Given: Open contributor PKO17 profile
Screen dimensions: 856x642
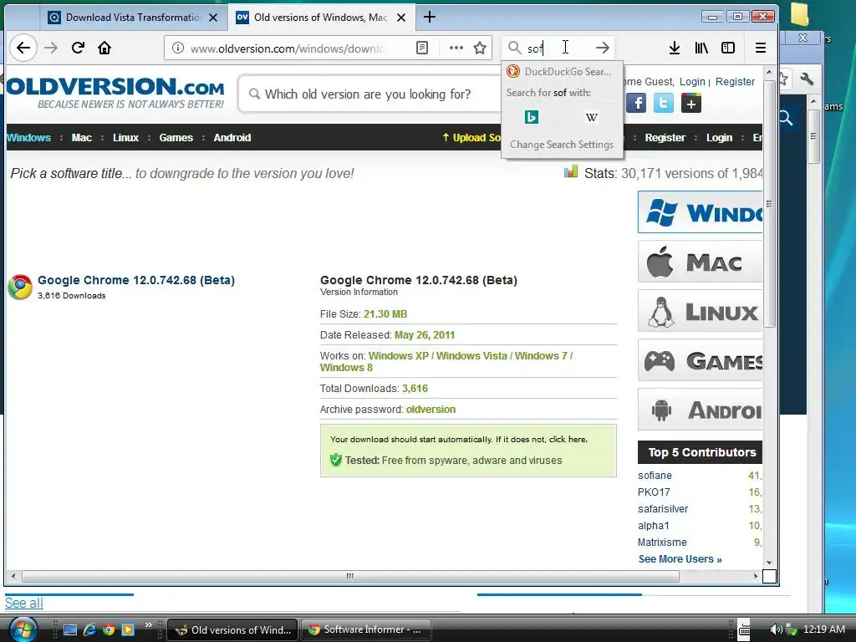Looking at the screenshot, I should (654, 492).
